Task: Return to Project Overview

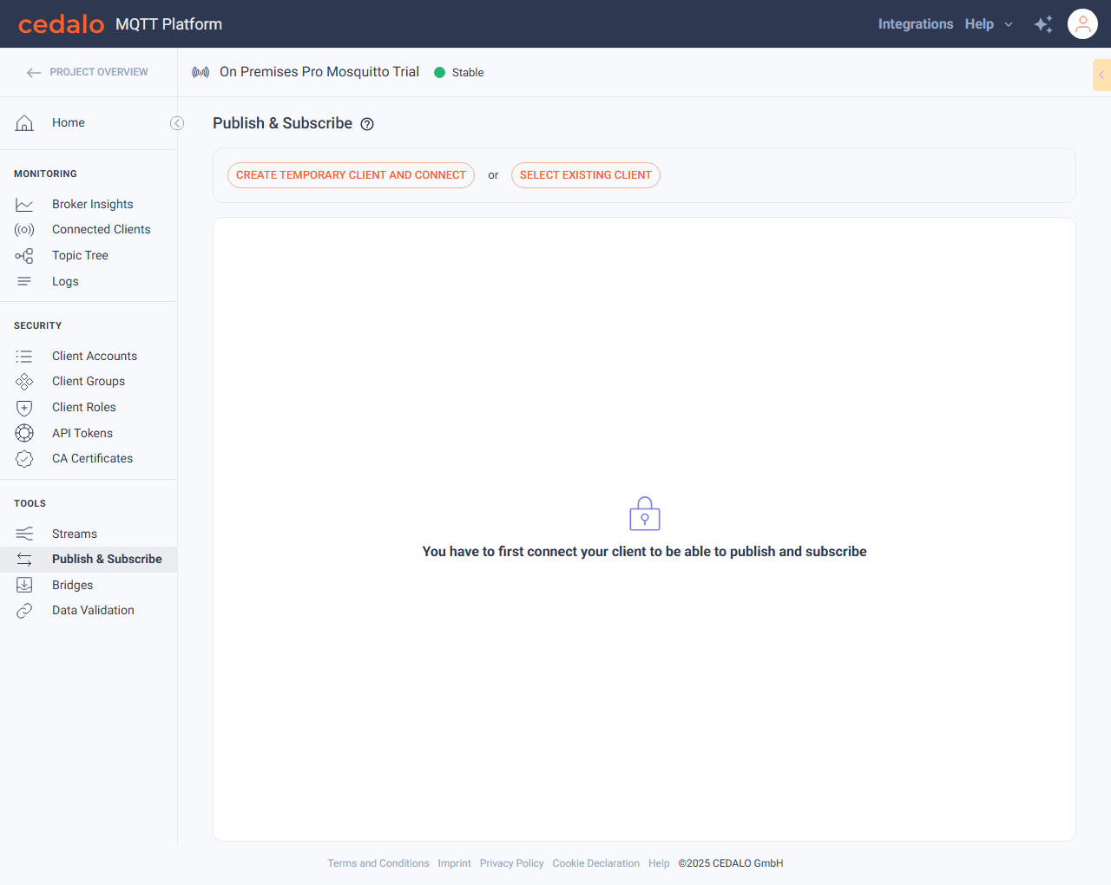Action: pyautogui.click(x=99, y=73)
